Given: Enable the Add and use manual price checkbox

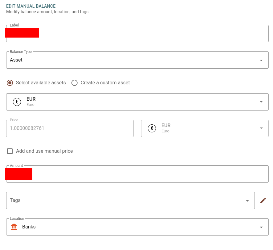Looking at the screenshot, I should click(x=10, y=151).
